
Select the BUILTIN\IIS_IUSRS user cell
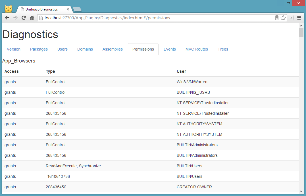[x=193, y=92]
